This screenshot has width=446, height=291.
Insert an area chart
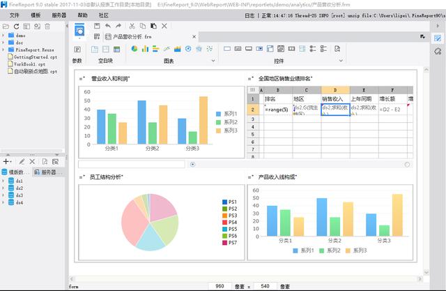coord(178,49)
